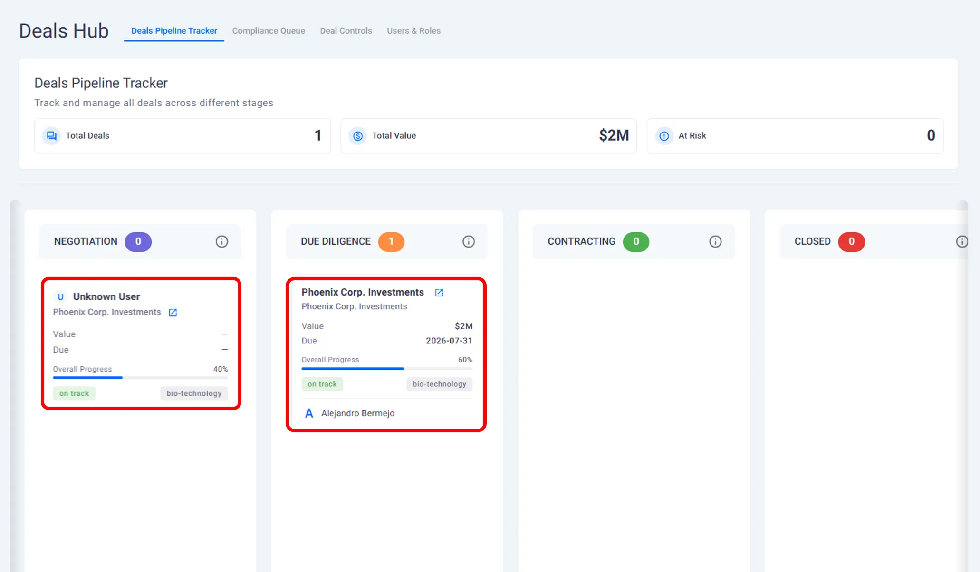This screenshot has height=572, width=980.
Task: Click the orange Due Diligence count badge
Action: click(391, 242)
